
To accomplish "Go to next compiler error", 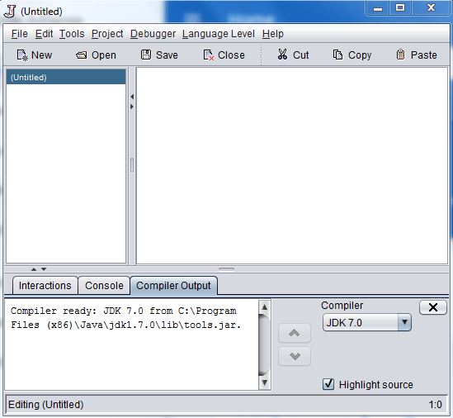I will pos(295,356).
